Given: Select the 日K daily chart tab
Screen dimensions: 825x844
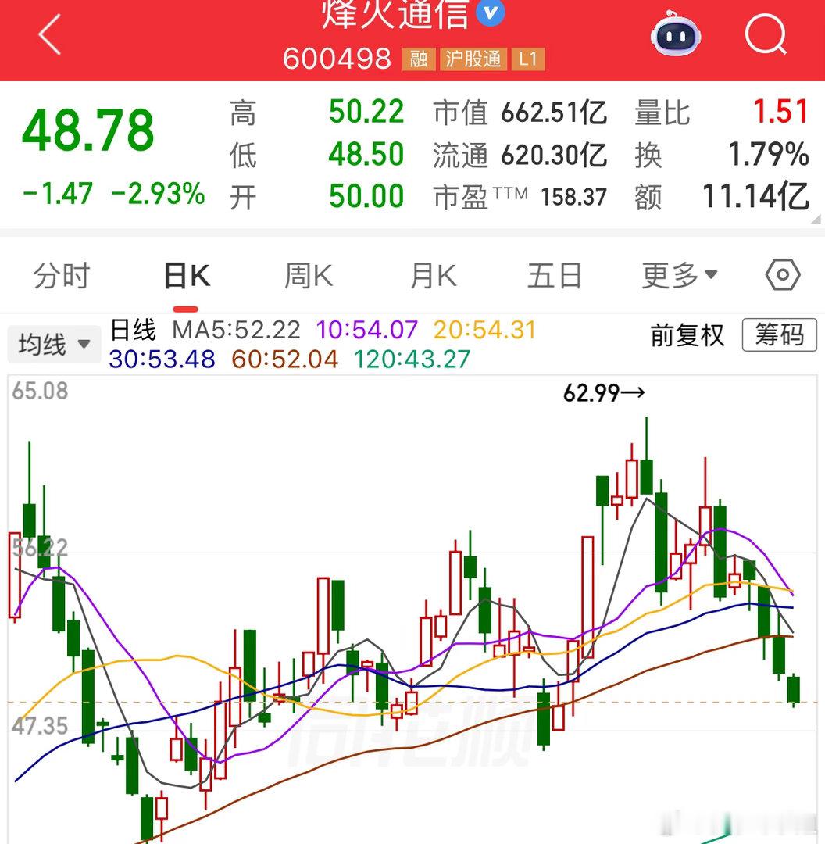Looking at the screenshot, I should coord(186,276).
